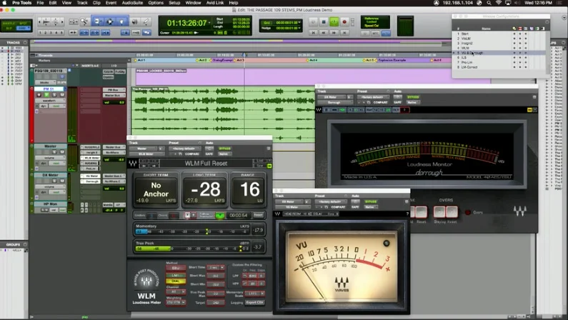
Task: Toggle the green Follow Transport button in WLM
Action: click(x=220, y=216)
